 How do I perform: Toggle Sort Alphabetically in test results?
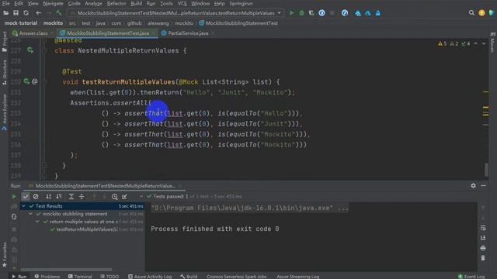pyautogui.click(x=48, y=196)
